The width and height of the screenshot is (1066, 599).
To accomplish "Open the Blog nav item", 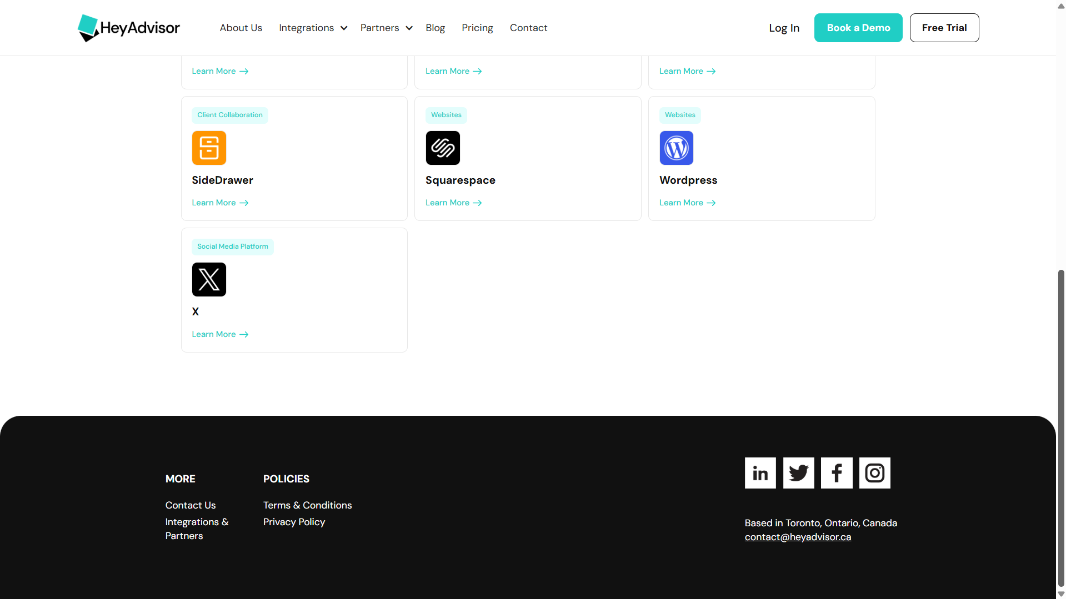I will pos(435,28).
